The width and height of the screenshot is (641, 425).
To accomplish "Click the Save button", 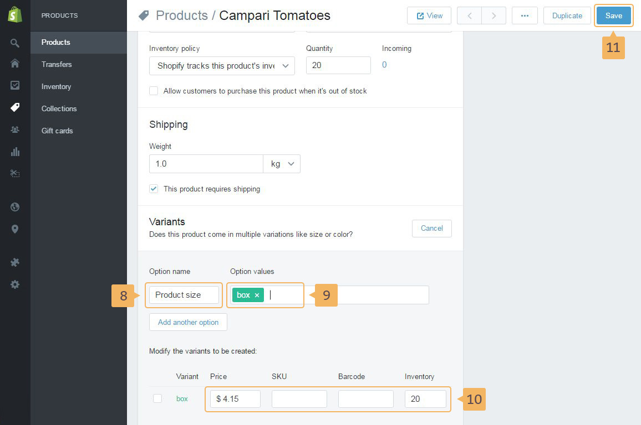I will point(613,15).
